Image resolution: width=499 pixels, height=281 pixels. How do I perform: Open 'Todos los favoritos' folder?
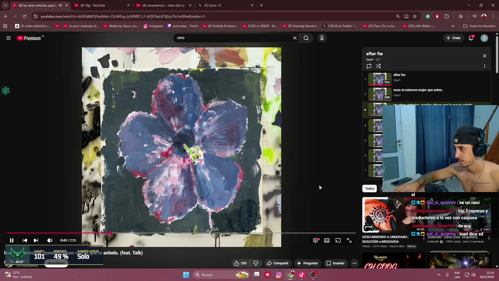pos(479,26)
